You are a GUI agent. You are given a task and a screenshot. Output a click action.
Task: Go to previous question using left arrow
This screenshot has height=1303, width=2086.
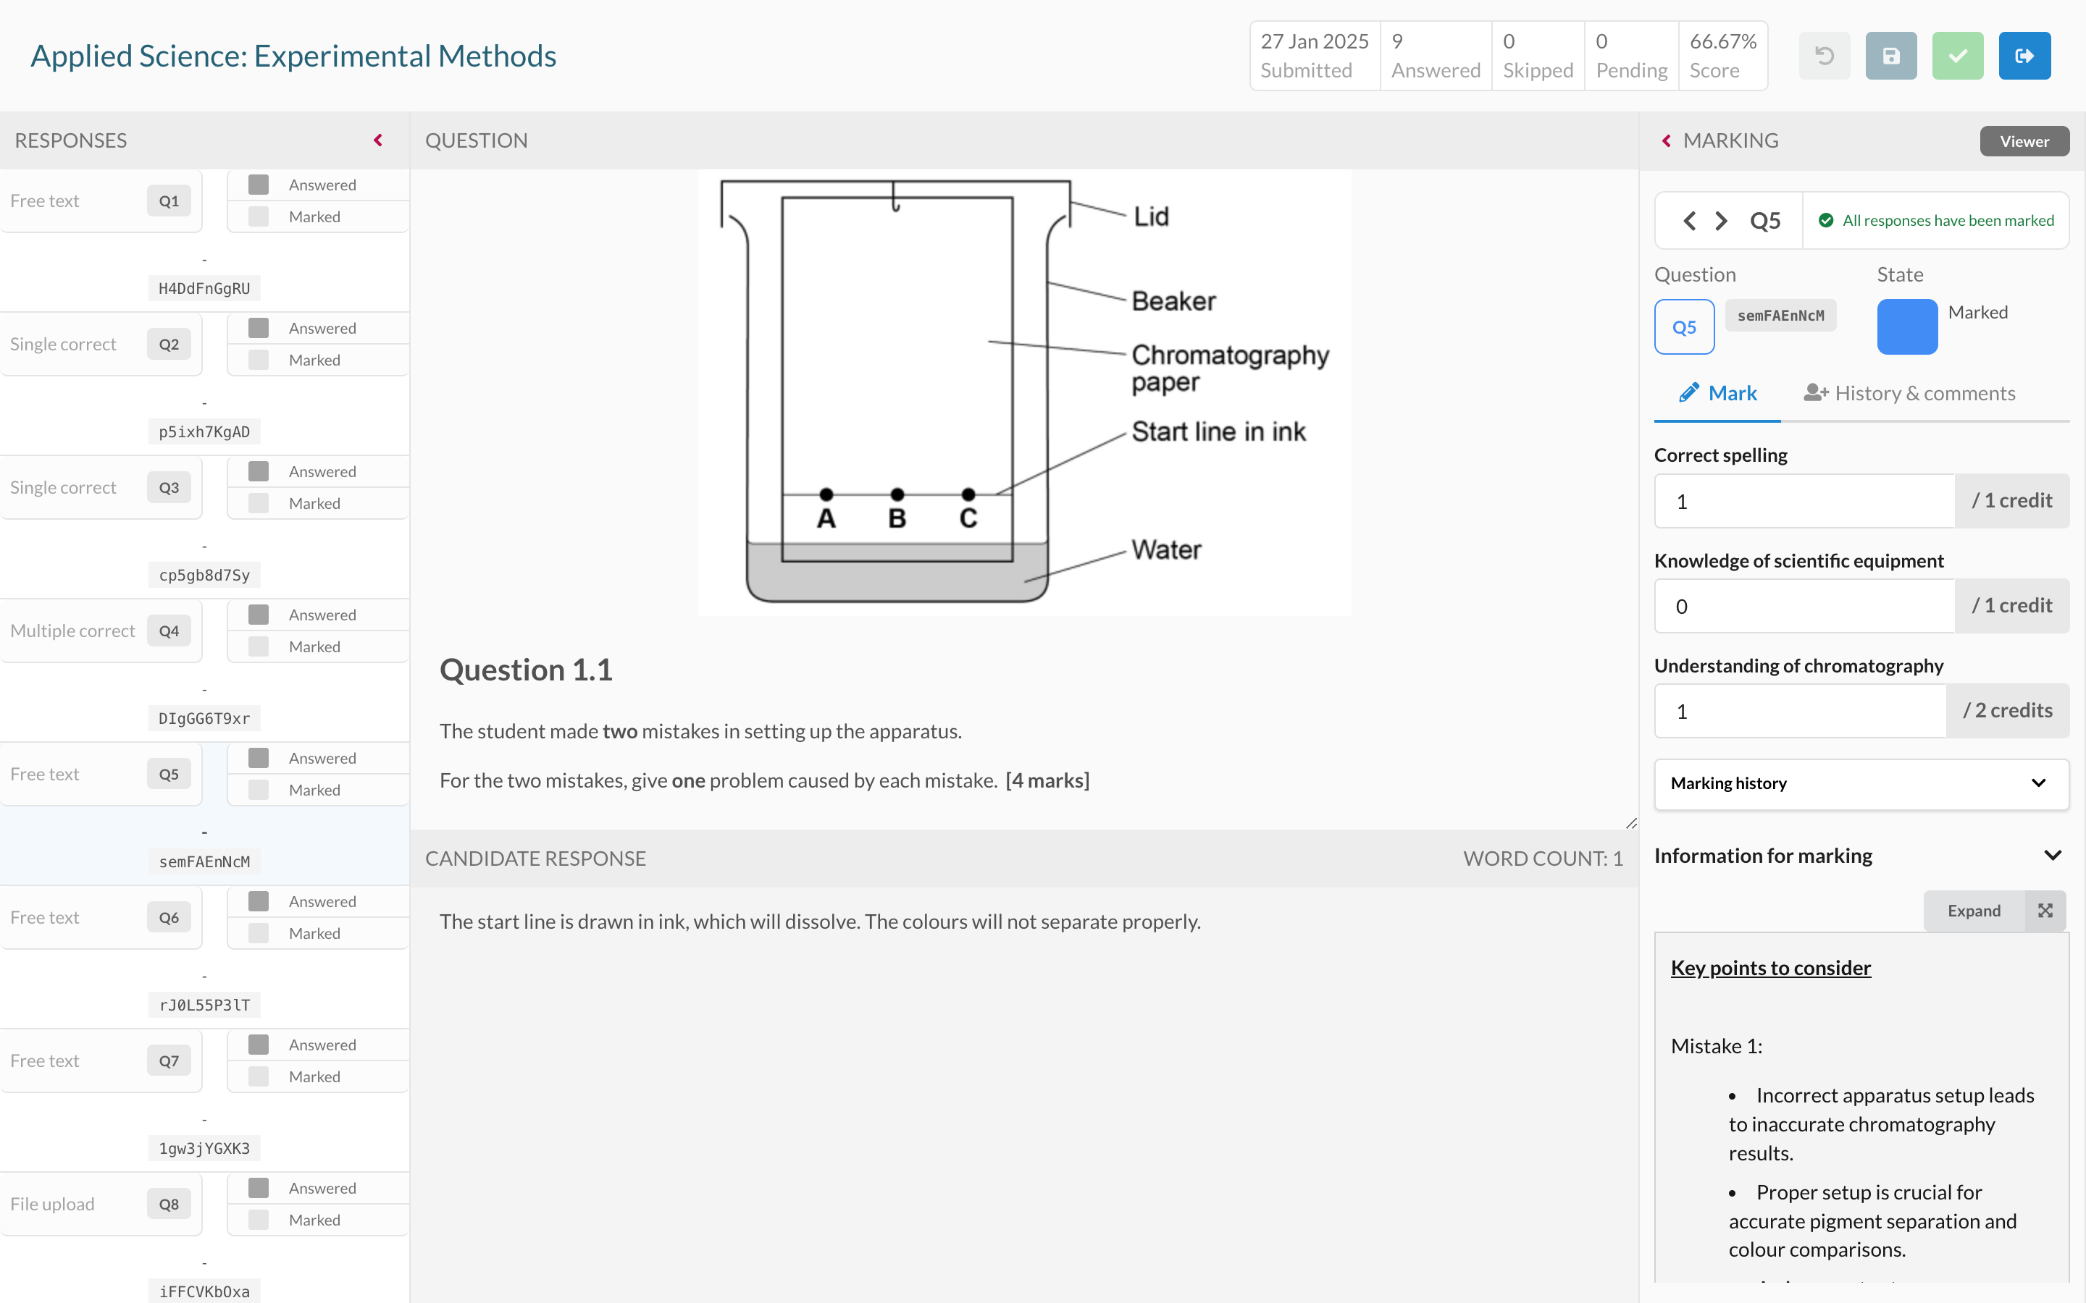coord(1690,222)
